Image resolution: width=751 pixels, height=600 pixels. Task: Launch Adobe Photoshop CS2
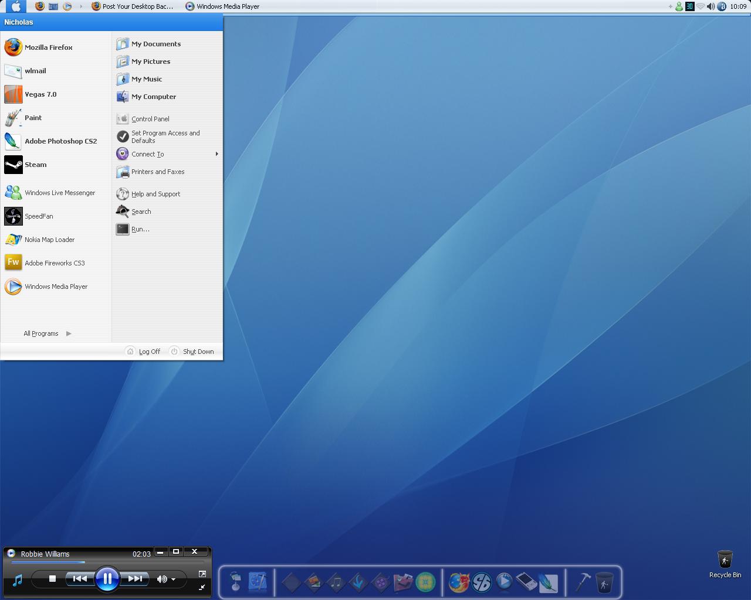56,141
